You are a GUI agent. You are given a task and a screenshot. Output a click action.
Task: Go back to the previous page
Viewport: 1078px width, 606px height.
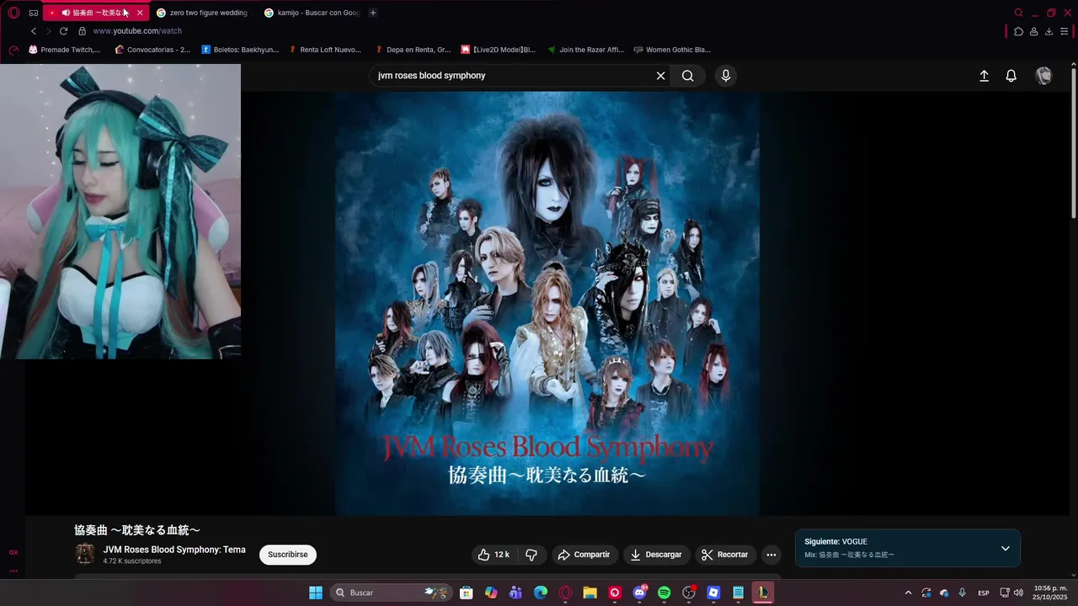click(x=34, y=31)
